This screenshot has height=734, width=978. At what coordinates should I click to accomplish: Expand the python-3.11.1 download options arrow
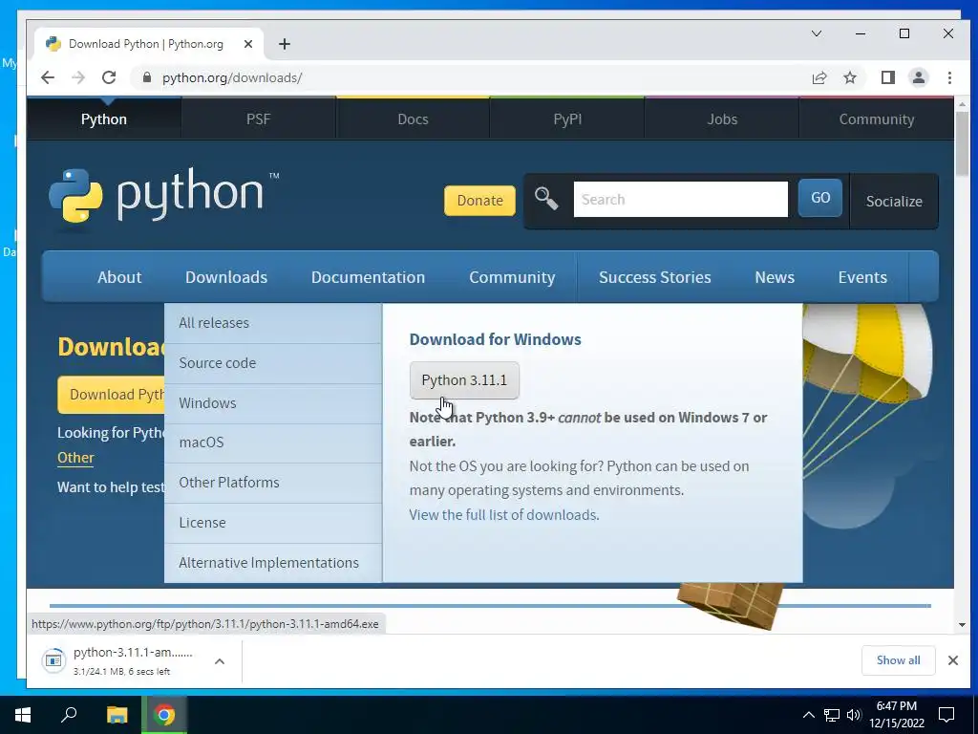click(220, 661)
